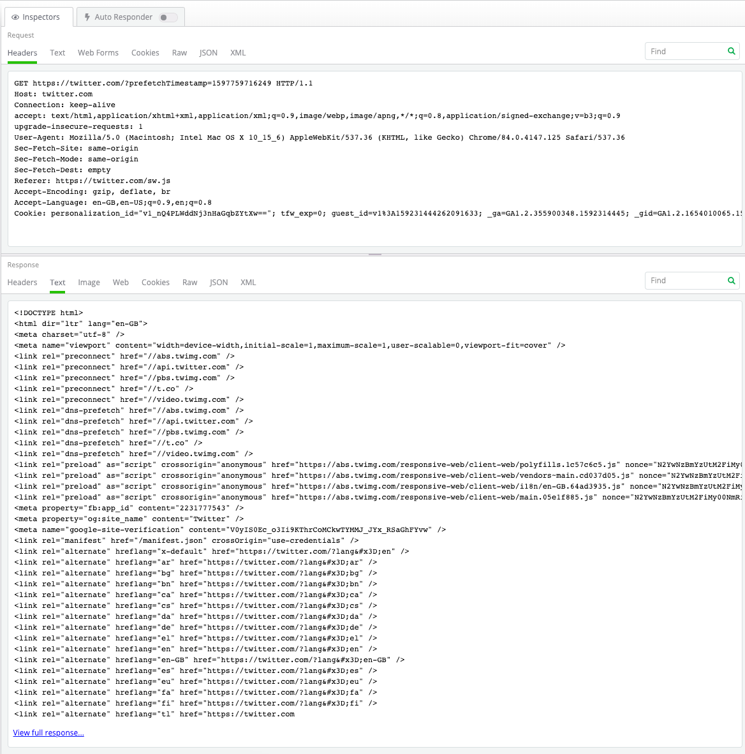Screen dimensions: 745x754
Task: Select the Response Text tab
Action: coord(57,282)
